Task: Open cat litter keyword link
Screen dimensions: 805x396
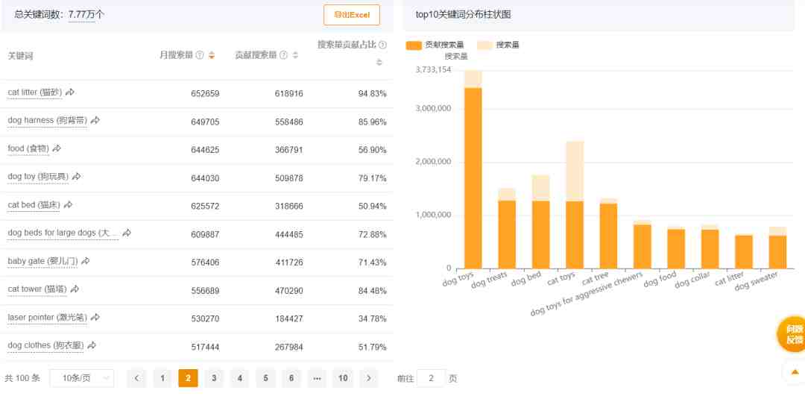Action: [35, 92]
